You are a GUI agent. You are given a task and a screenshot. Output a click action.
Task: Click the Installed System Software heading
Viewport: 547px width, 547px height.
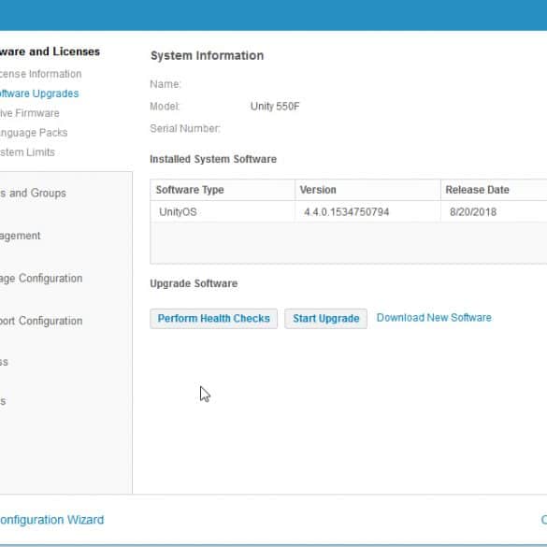click(213, 159)
